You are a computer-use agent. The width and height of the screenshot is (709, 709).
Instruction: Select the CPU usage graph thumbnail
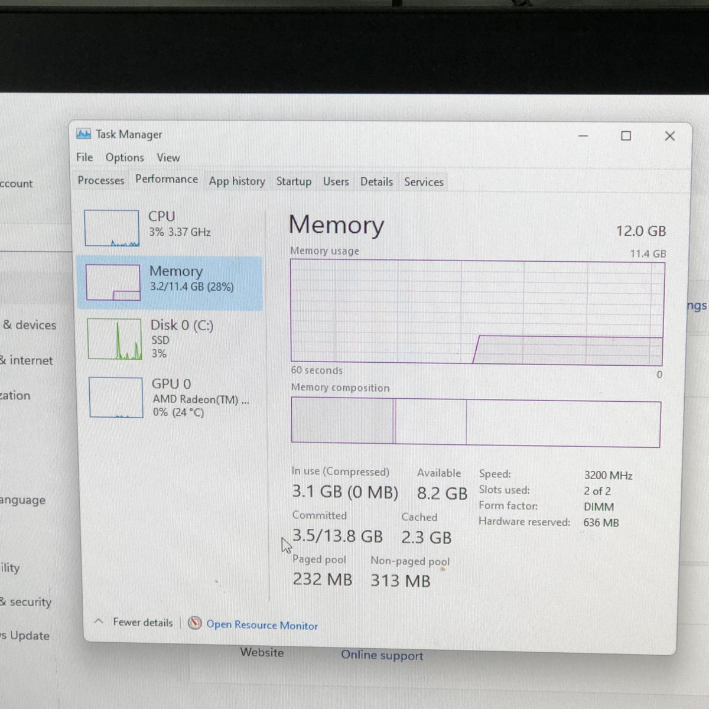tap(112, 228)
